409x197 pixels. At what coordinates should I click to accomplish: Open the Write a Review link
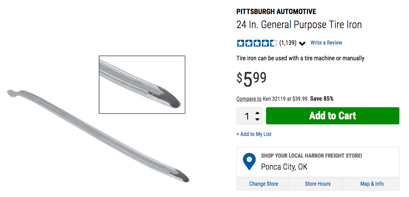326,43
